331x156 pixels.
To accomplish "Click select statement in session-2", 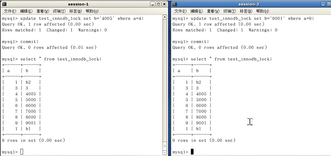I will click(231, 59).
